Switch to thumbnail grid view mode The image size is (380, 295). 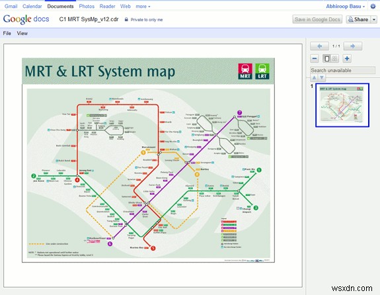pyautogui.click(x=334, y=58)
